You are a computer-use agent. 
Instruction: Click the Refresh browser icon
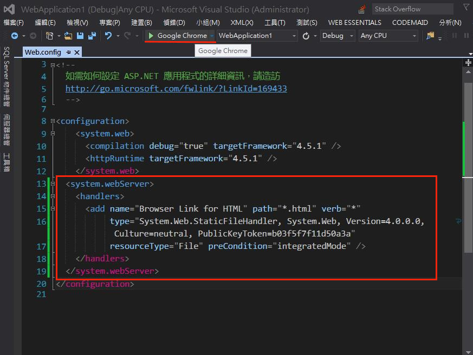tap(306, 36)
